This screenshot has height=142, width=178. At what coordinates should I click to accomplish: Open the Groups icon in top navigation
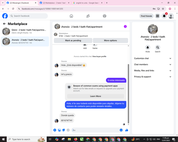point(105,16)
